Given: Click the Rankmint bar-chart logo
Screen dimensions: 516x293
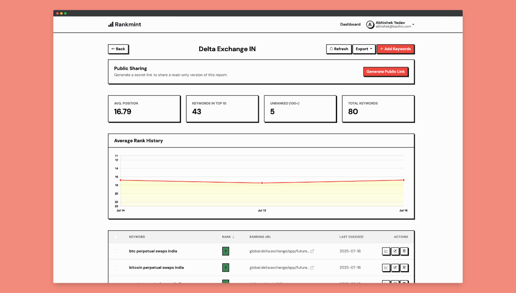Looking at the screenshot, I should point(110,24).
